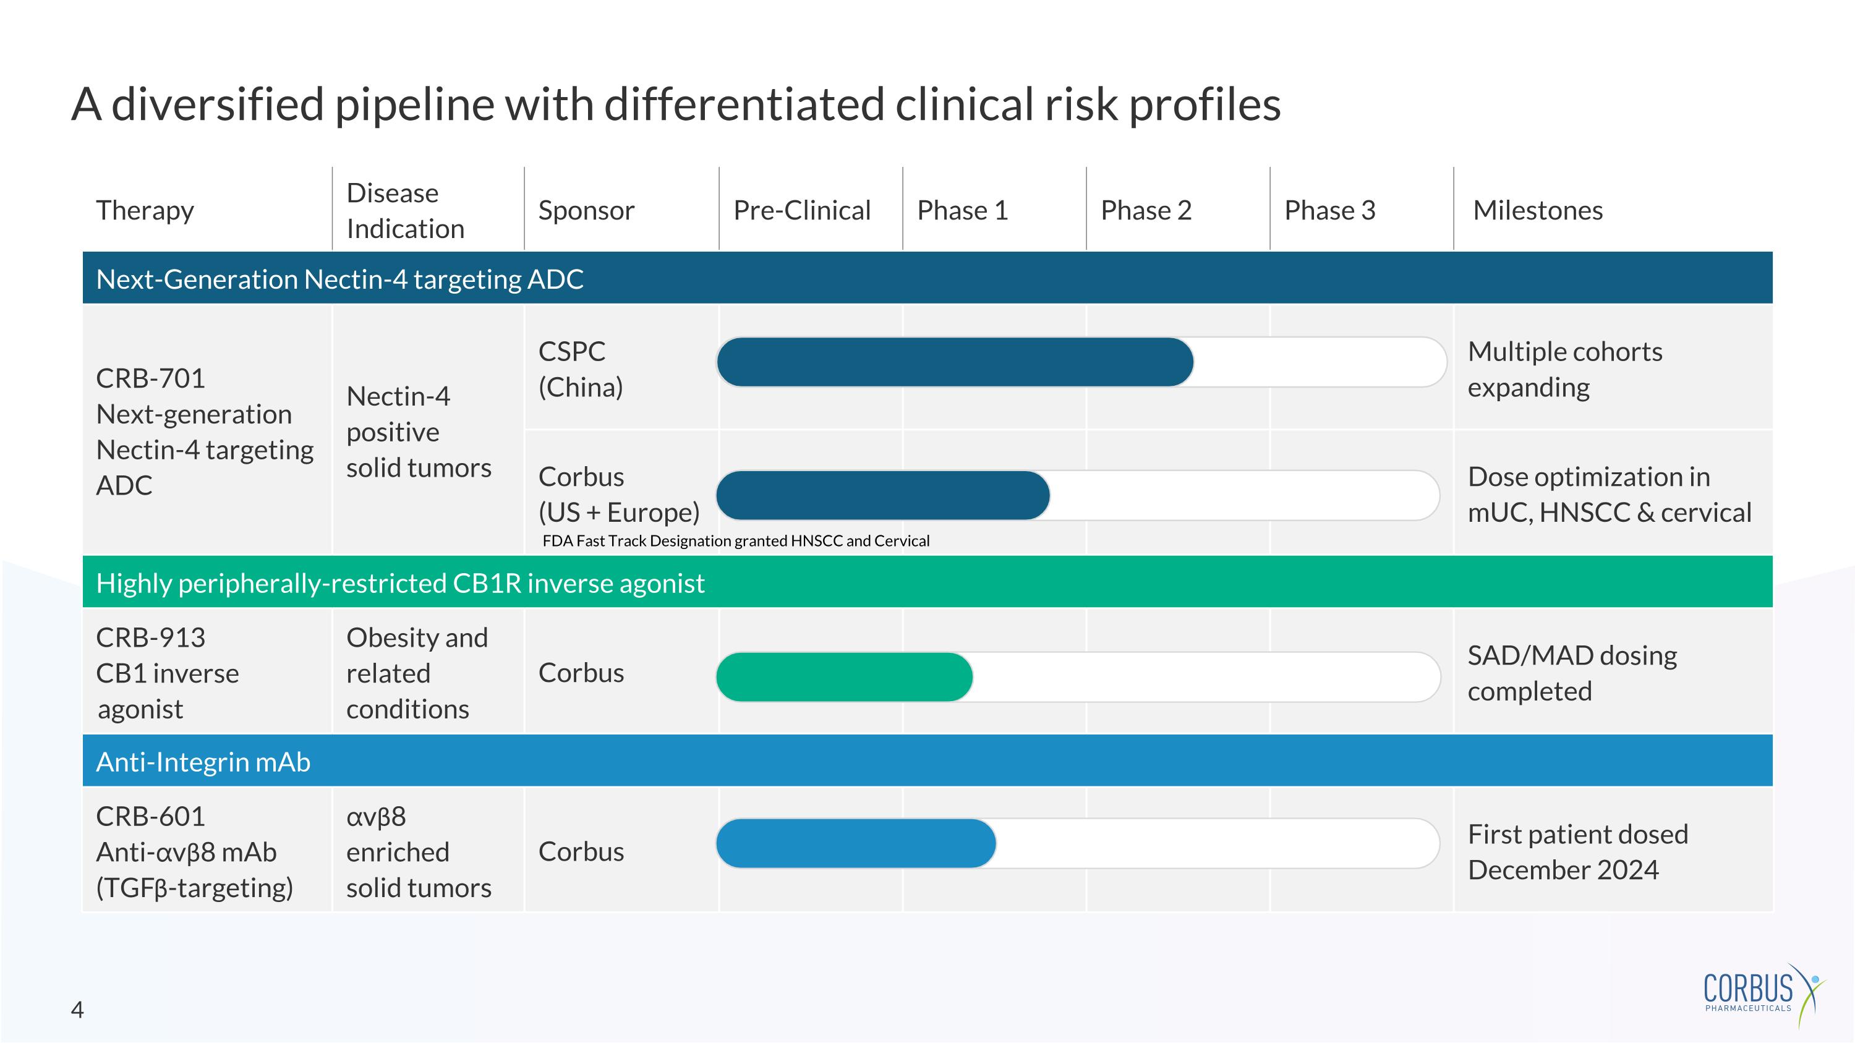1855x1043 pixels.
Task: Click the Pre-Clinical column header
Action: (801, 210)
